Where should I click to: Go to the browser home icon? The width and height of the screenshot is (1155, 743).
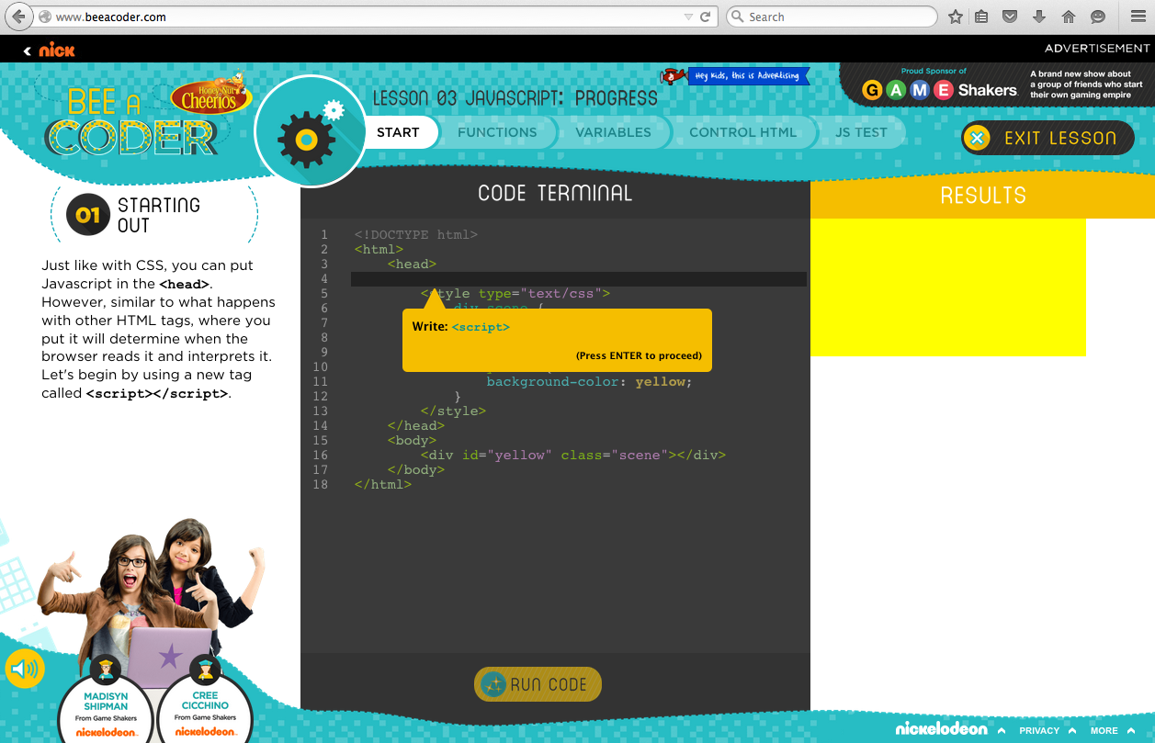coord(1068,17)
